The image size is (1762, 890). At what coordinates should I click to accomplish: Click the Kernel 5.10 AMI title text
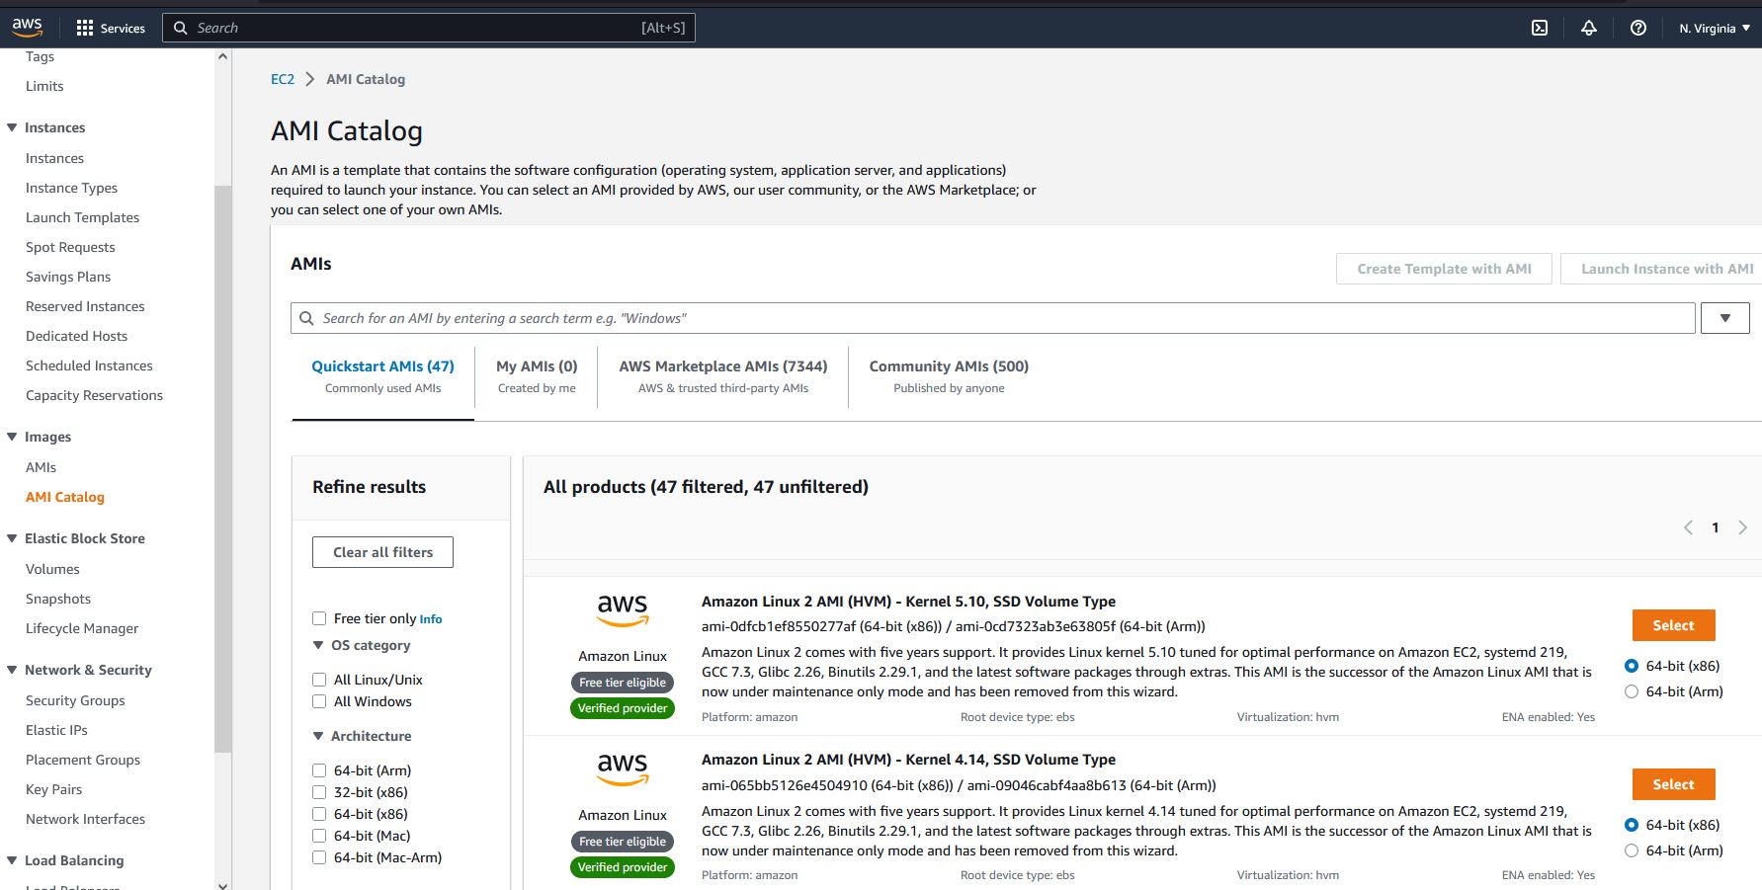[908, 602]
